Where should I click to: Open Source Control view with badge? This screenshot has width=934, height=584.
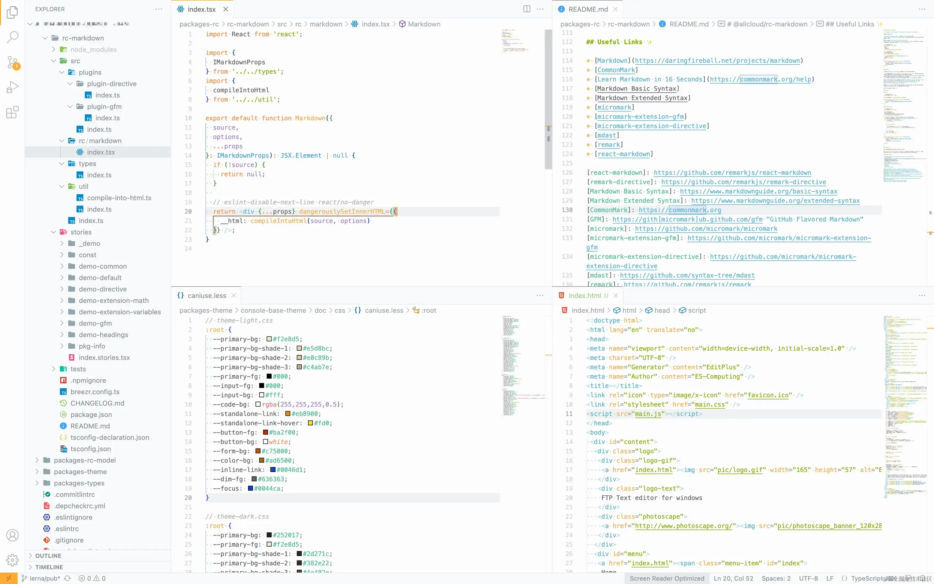coord(12,62)
